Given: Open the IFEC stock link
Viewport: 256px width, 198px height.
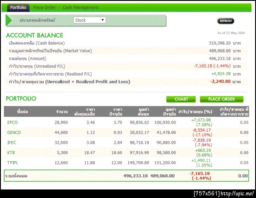Looking at the screenshot, I should [12, 142].
